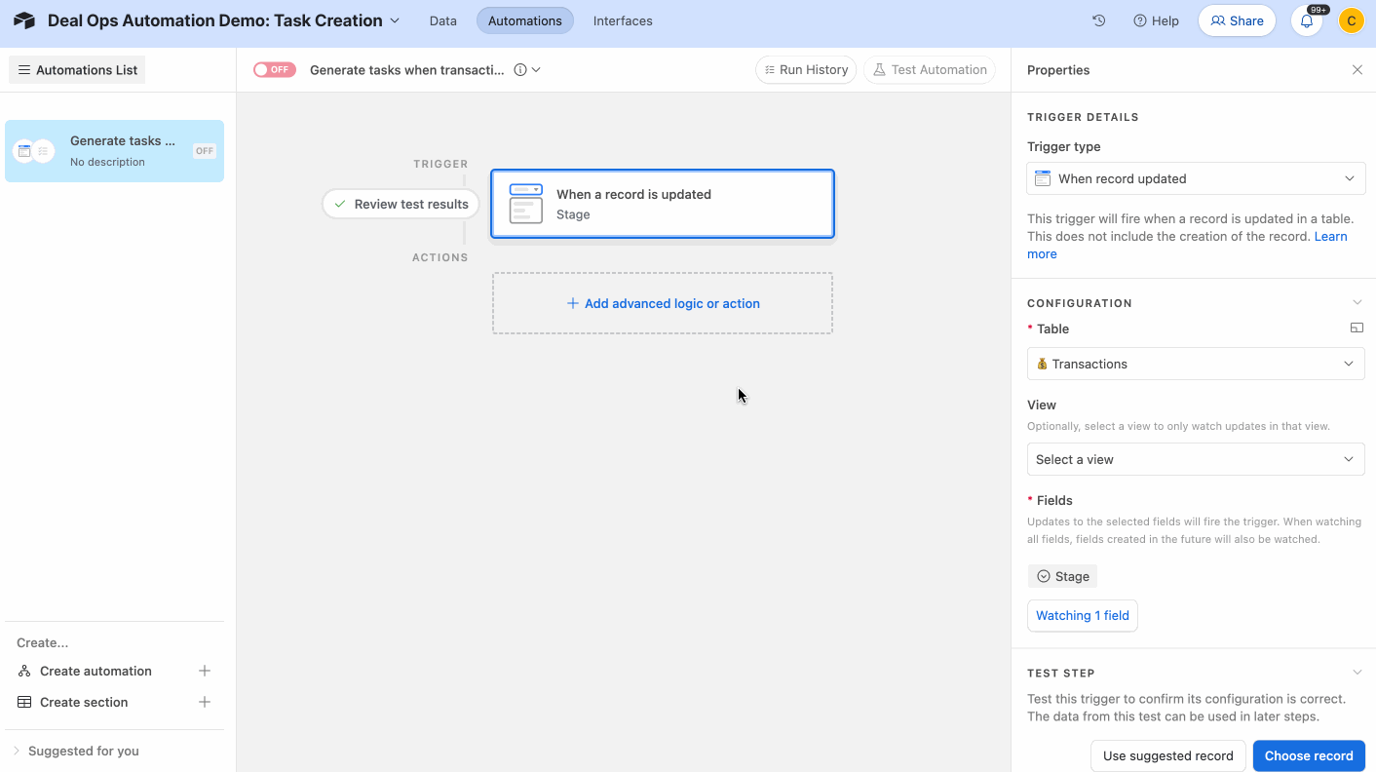Image resolution: width=1376 pixels, height=772 pixels.
Task: Click the expand table icon beside Table
Action: pos(1357,328)
